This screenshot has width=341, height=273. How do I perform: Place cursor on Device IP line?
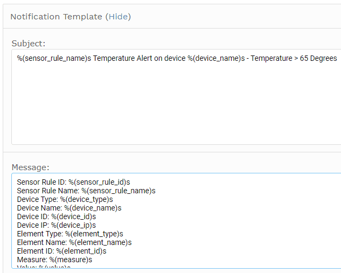(57, 225)
